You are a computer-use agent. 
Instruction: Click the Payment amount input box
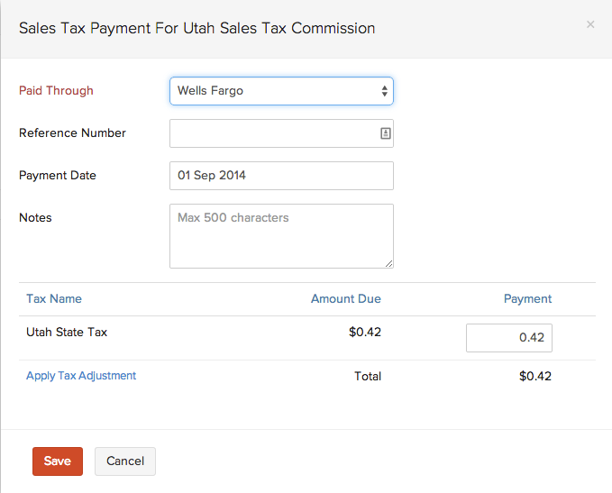[508, 338]
